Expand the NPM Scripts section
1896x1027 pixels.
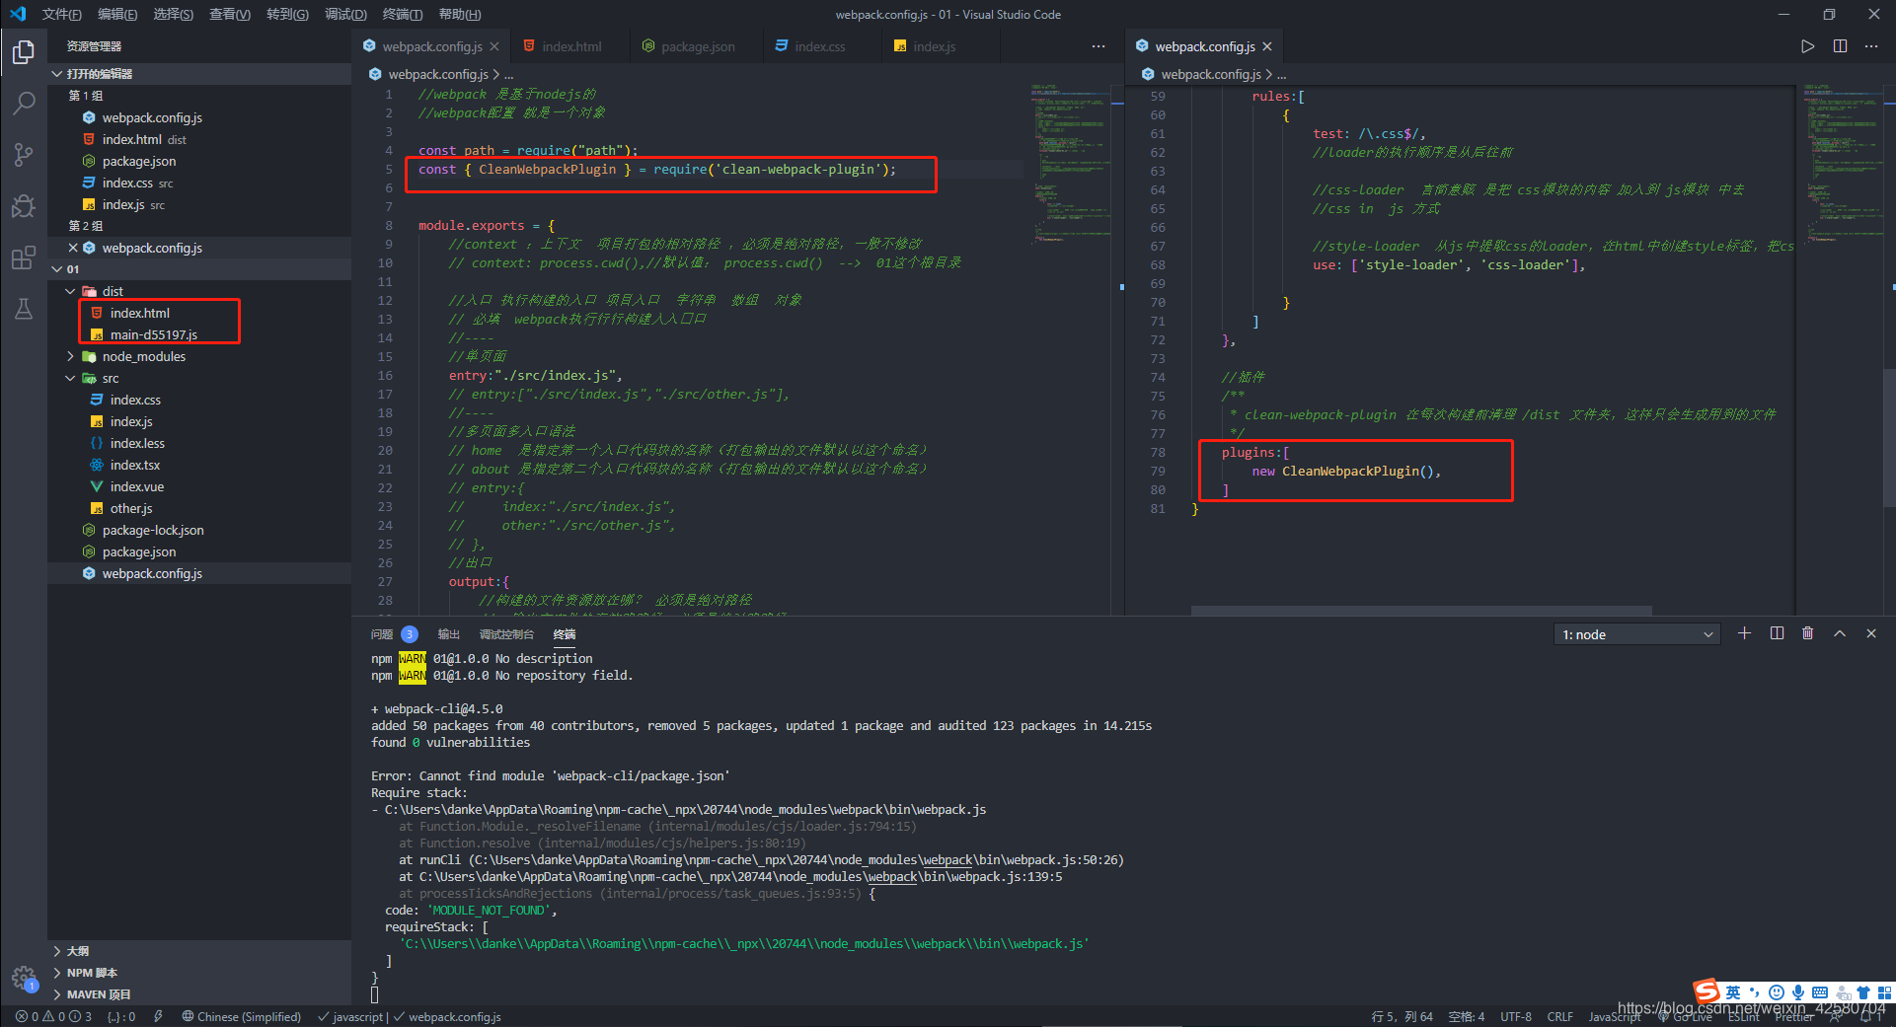(x=199, y=973)
